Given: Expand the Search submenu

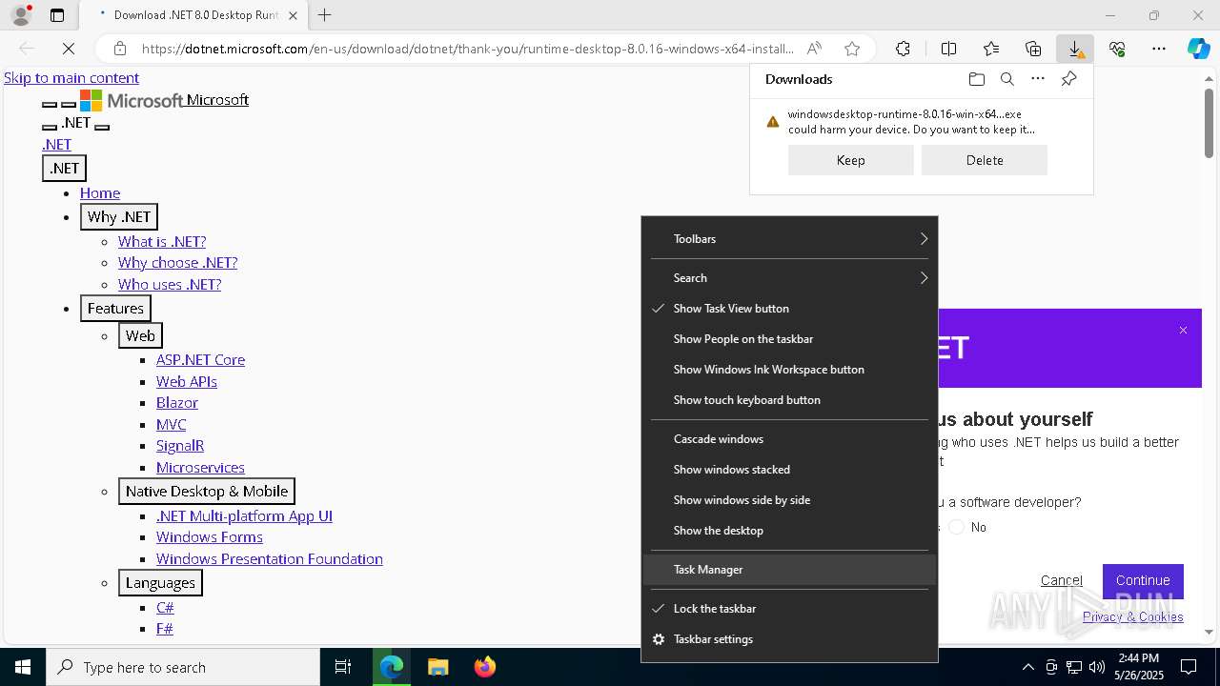Looking at the screenshot, I should coord(789,278).
